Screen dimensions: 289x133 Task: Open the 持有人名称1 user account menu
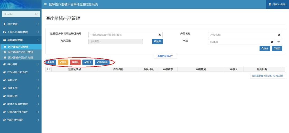[x=277, y=4]
